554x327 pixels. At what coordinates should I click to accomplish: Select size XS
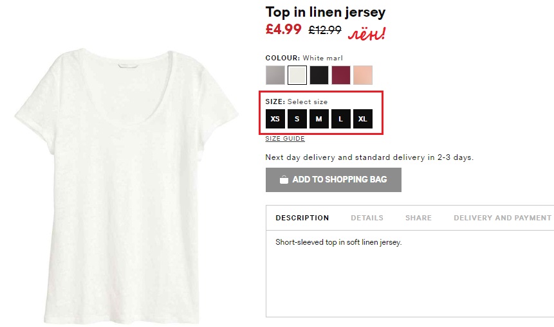click(x=275, y=119)
